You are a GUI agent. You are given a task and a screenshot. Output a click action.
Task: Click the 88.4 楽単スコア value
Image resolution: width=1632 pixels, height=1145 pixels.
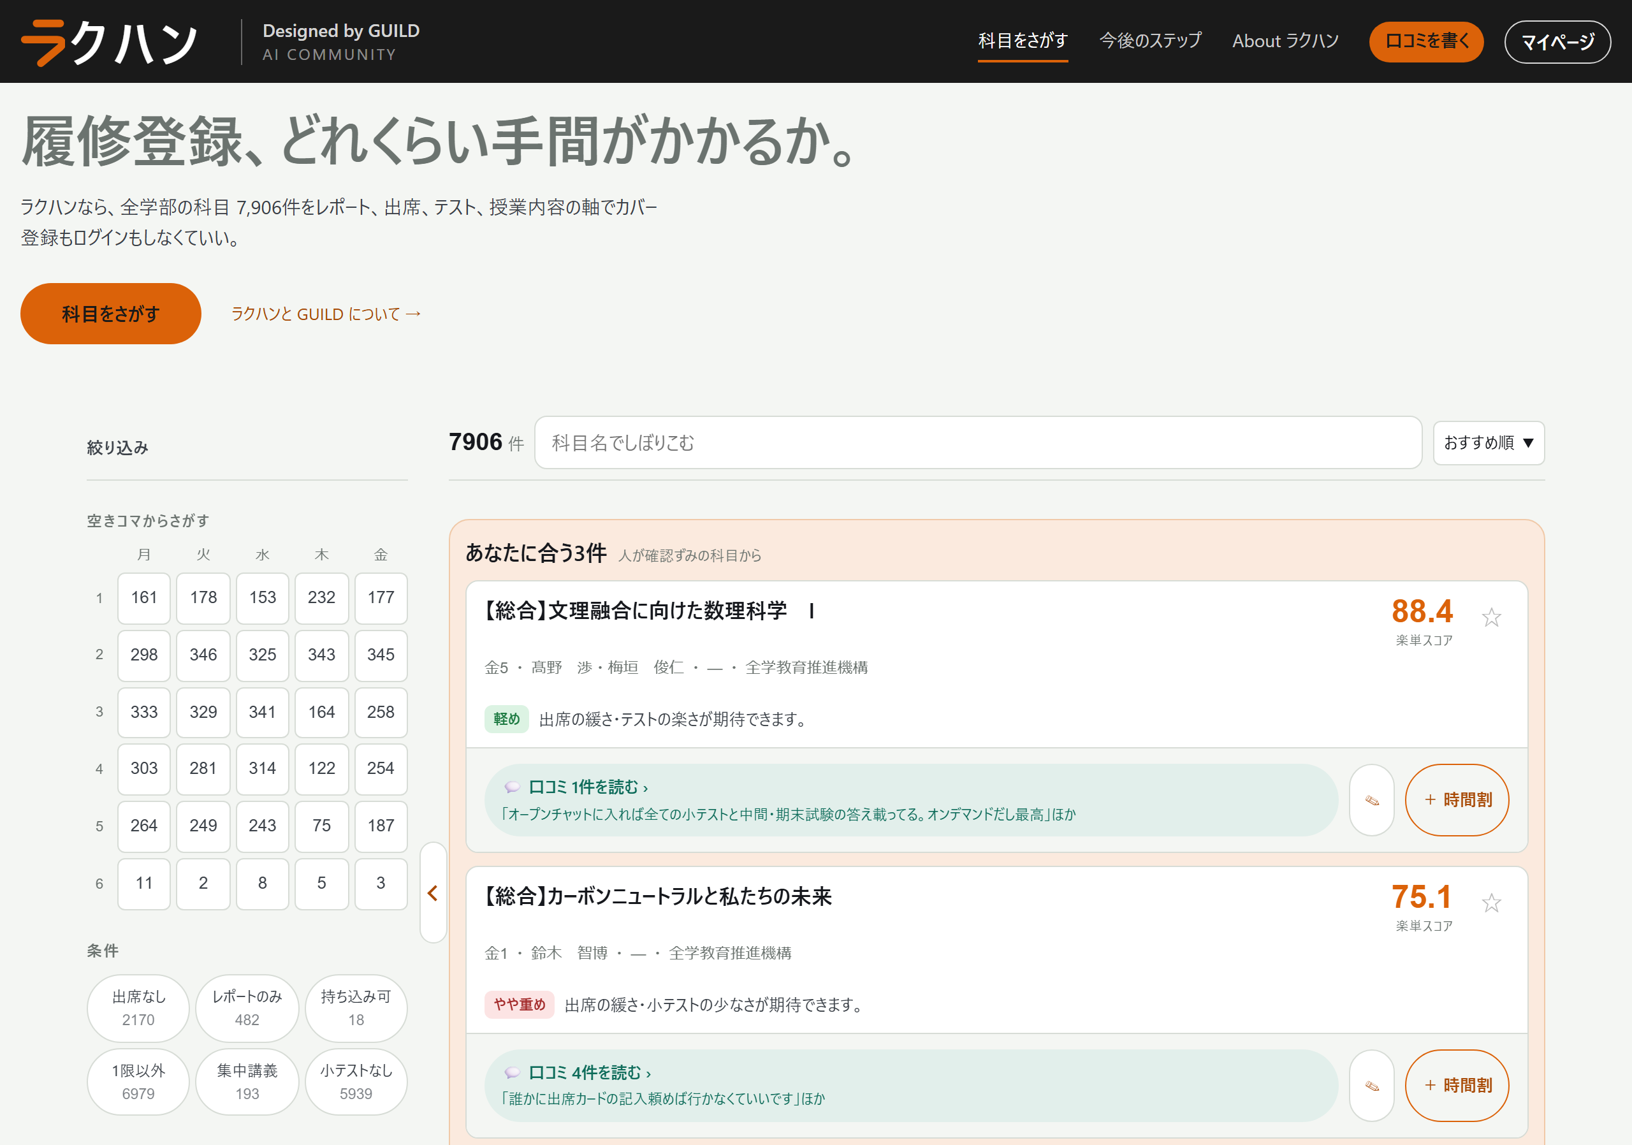click(1422, 611)
